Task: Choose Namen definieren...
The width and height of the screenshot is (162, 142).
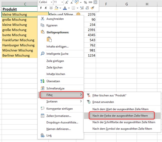Action: pos(59,129)
